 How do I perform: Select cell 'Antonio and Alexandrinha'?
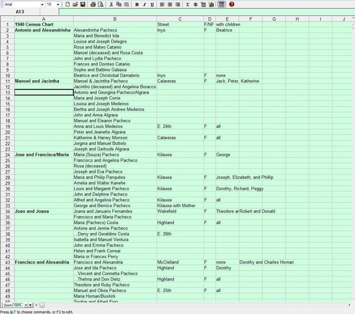tap(44, 30)
